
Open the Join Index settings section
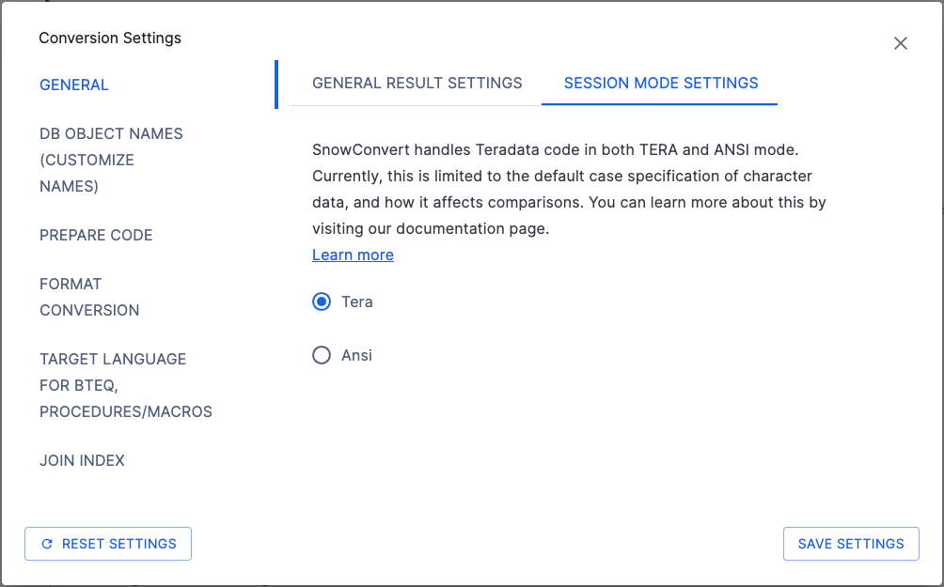click(x=82, y=460)
